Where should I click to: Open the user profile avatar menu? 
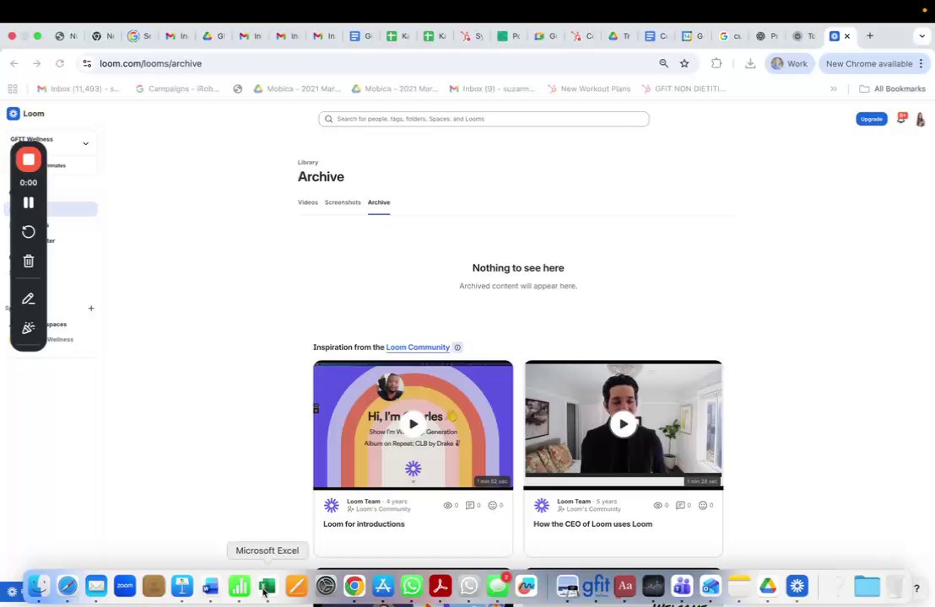click(921, 119)
